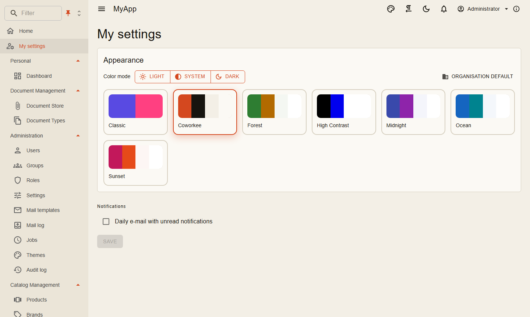
Task: Click the info icon in top bar
Action: [x=516, y=9]
